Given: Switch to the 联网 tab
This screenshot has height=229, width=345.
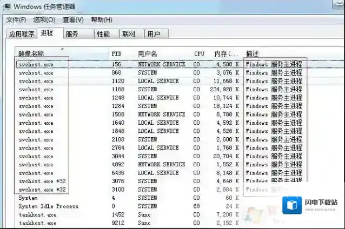Looking at the screenshot, I should pyautogui.click(x=129, y=34).
